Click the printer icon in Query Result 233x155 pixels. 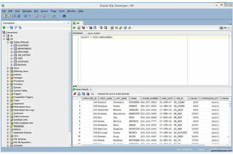pyautogui.click(x=79, y=94)
